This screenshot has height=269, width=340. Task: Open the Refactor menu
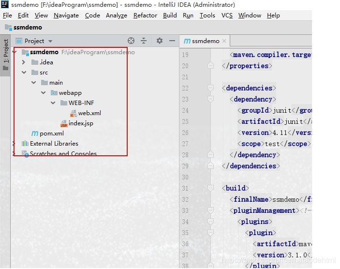[x=145, y=15]
